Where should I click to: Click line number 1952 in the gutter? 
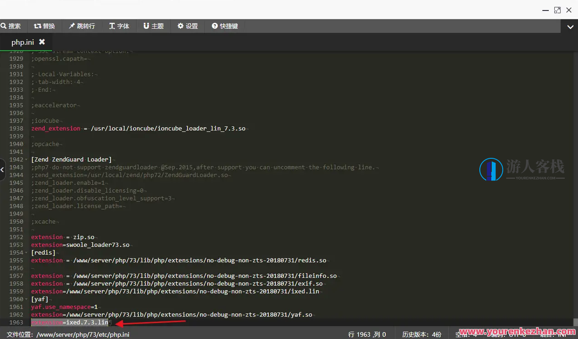16,237
